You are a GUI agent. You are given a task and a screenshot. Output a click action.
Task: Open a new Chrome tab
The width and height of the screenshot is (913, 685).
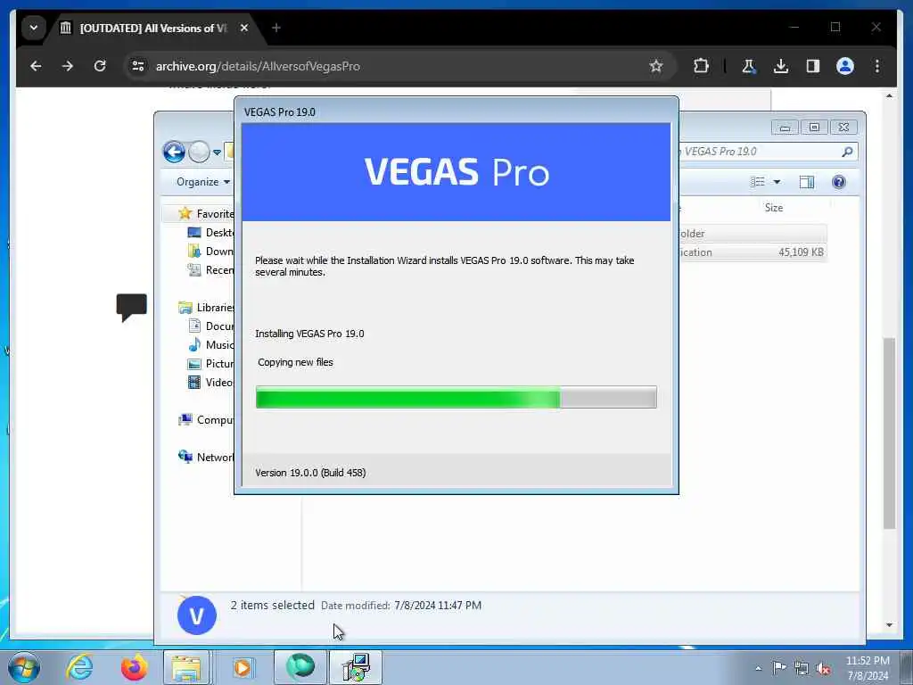(x=276, y=28)
